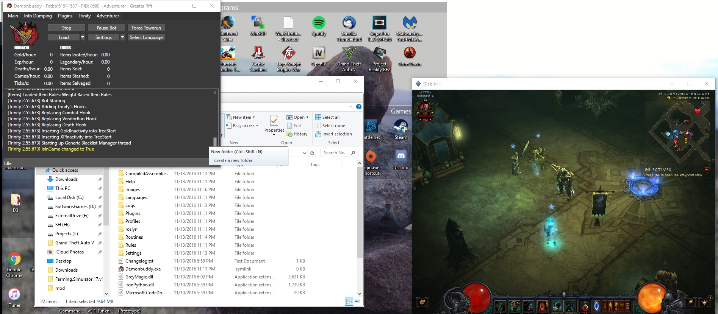Launch Steam from the Games group
This screenshot has width=718, height=314.
pos(401,129)
